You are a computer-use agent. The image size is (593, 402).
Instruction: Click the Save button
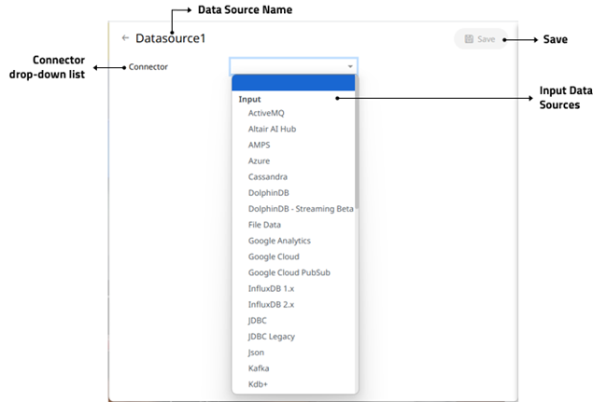[480, 39]
